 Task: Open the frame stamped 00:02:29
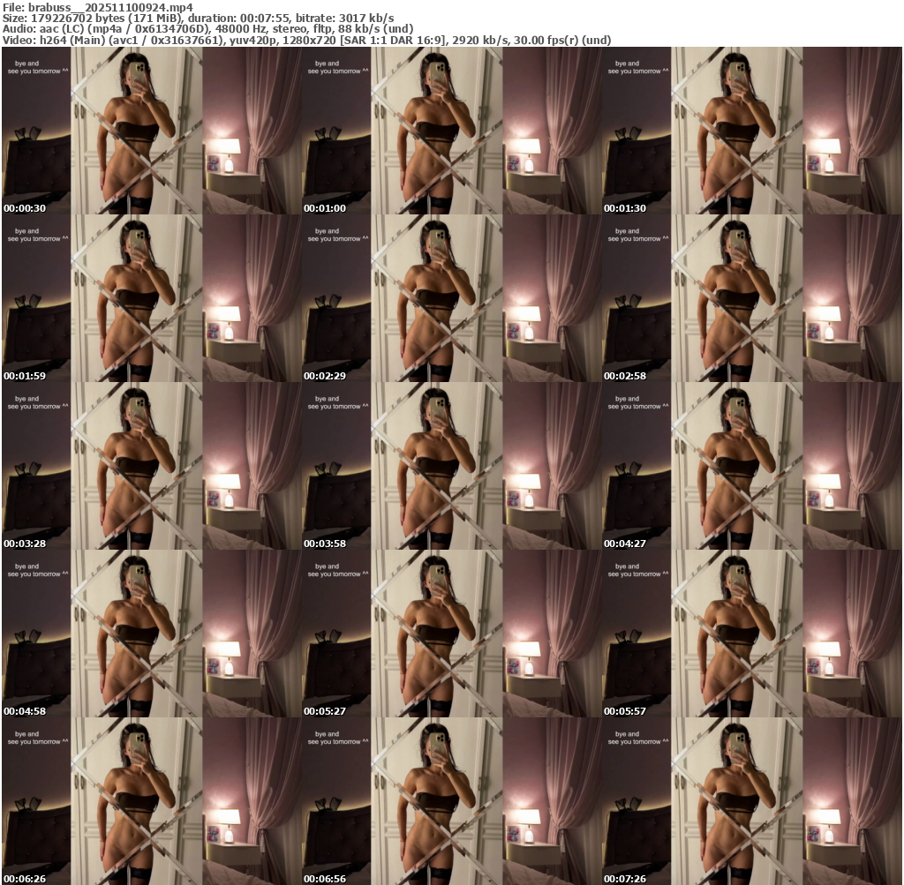(452, 298)
